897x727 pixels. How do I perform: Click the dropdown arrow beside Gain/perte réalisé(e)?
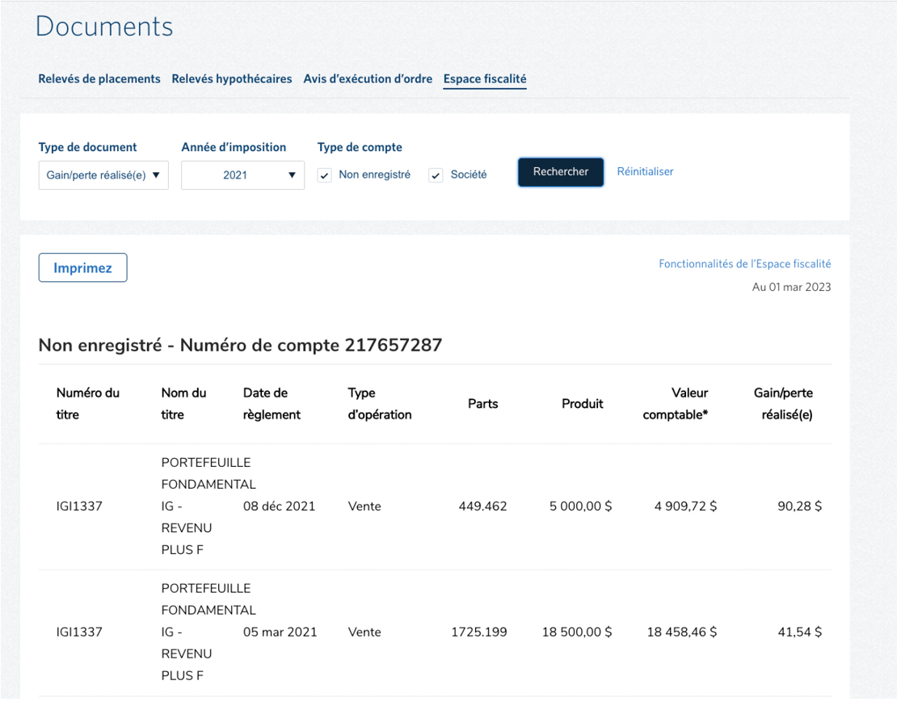[x=156, y=175]
